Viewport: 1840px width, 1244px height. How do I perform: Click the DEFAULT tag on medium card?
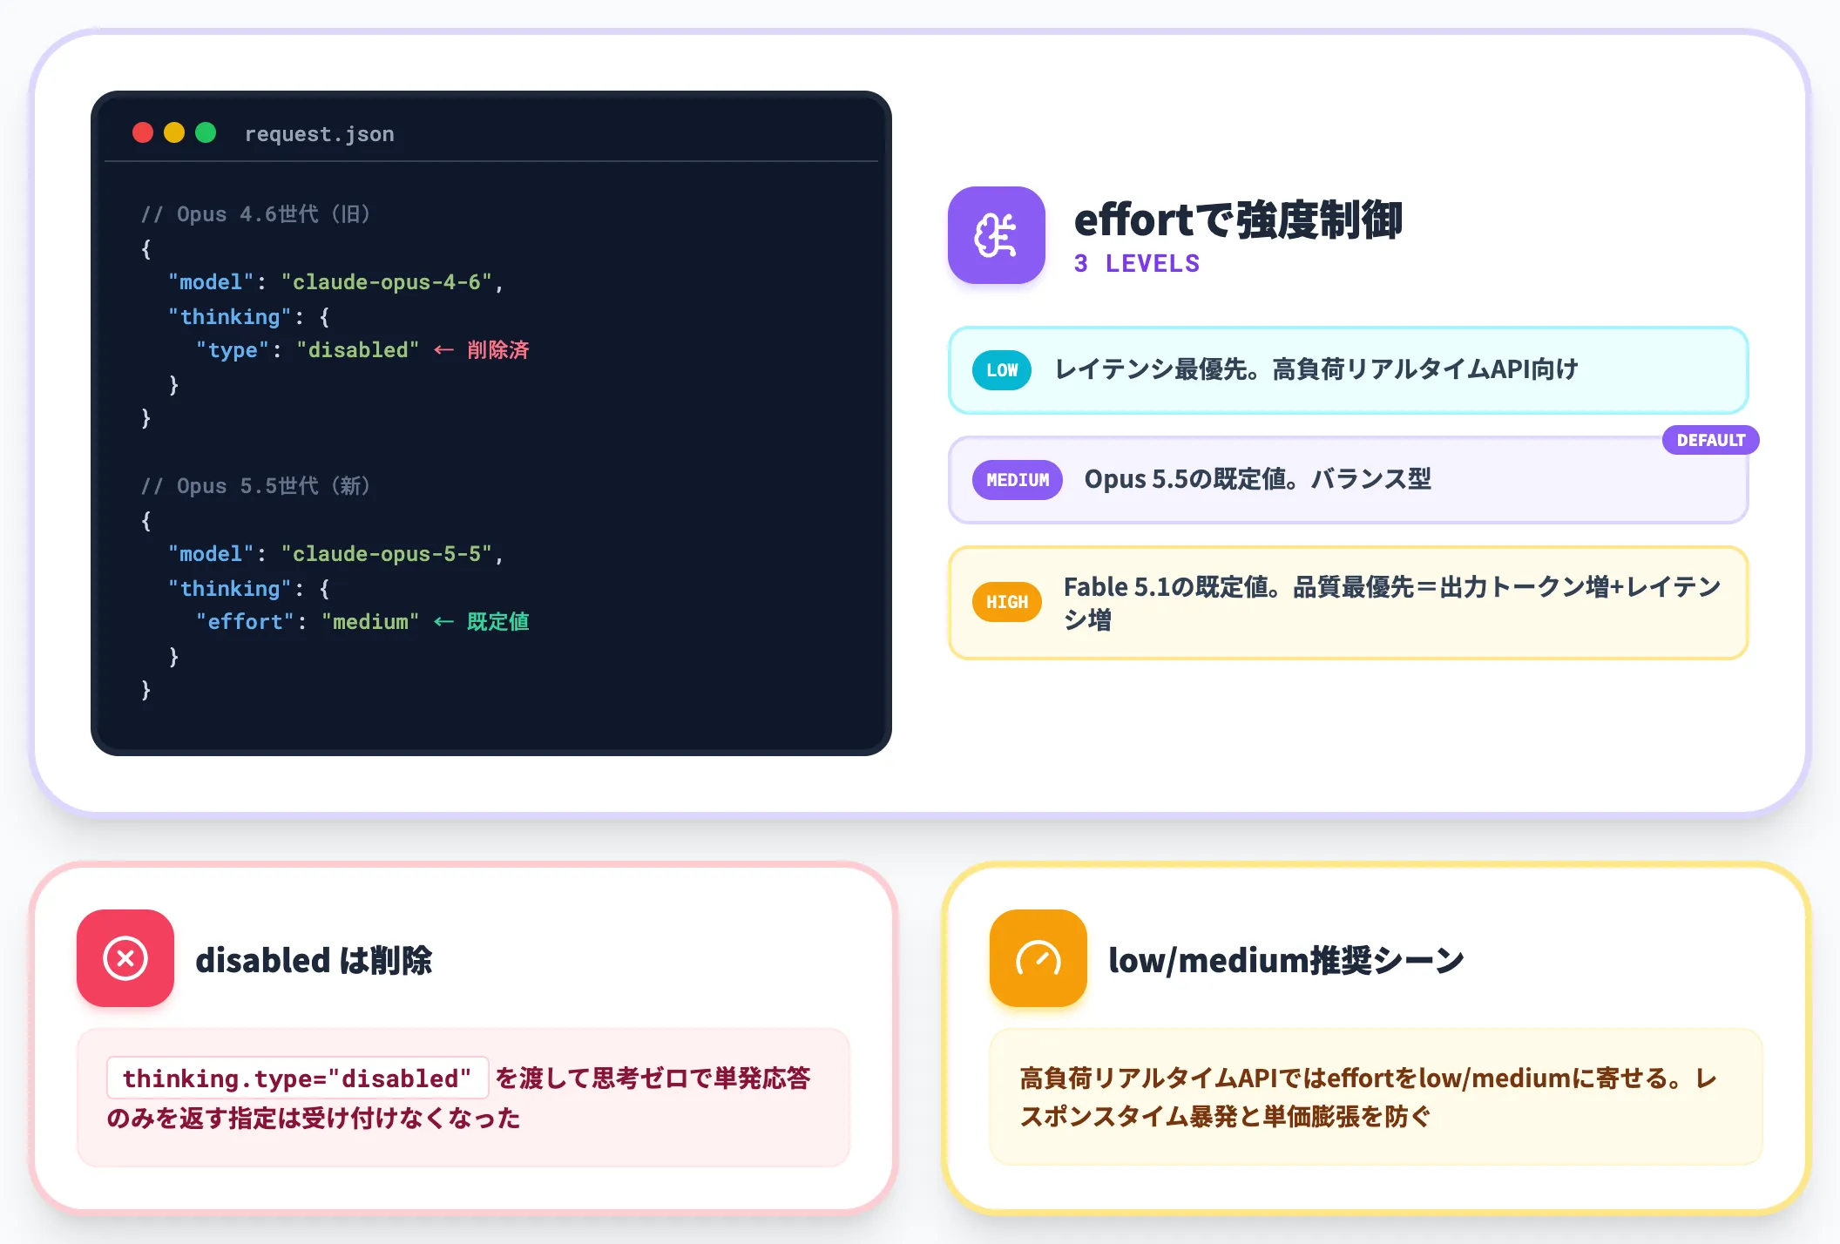coord(1710,440)
